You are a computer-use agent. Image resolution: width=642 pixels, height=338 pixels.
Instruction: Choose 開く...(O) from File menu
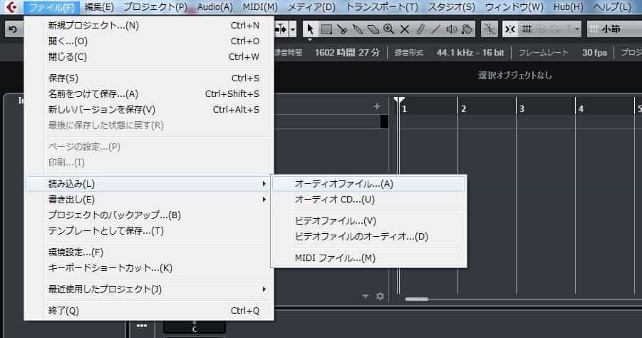149,41
